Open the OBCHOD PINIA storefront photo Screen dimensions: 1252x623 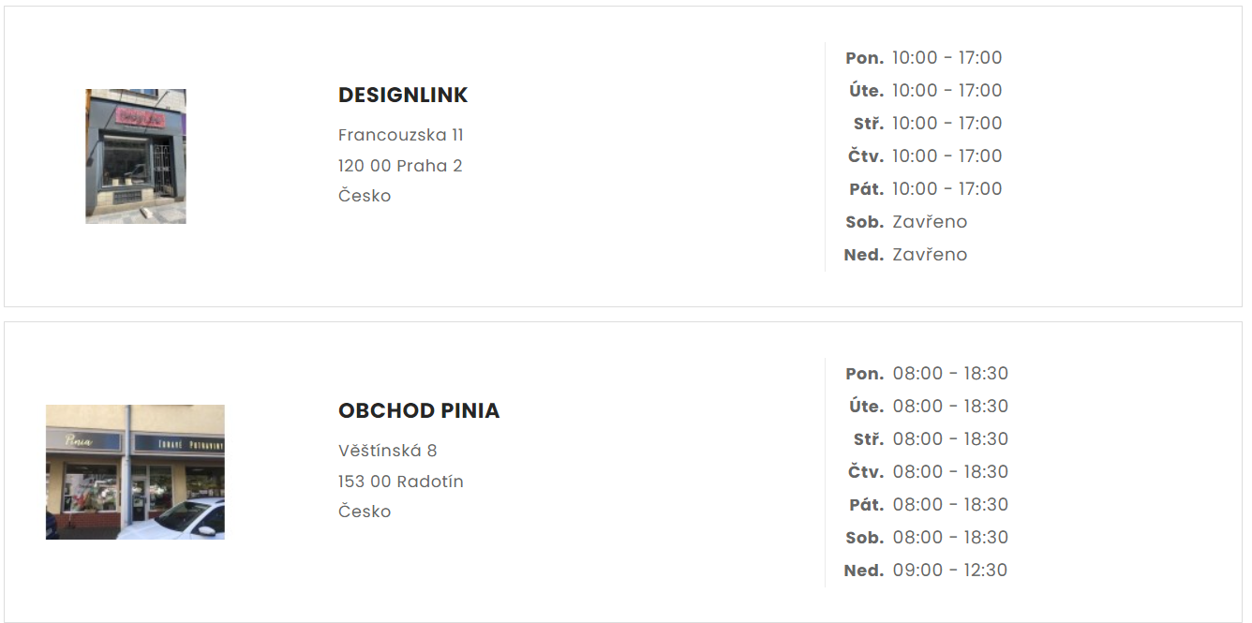pyautogui.click(x=135, y=472)
